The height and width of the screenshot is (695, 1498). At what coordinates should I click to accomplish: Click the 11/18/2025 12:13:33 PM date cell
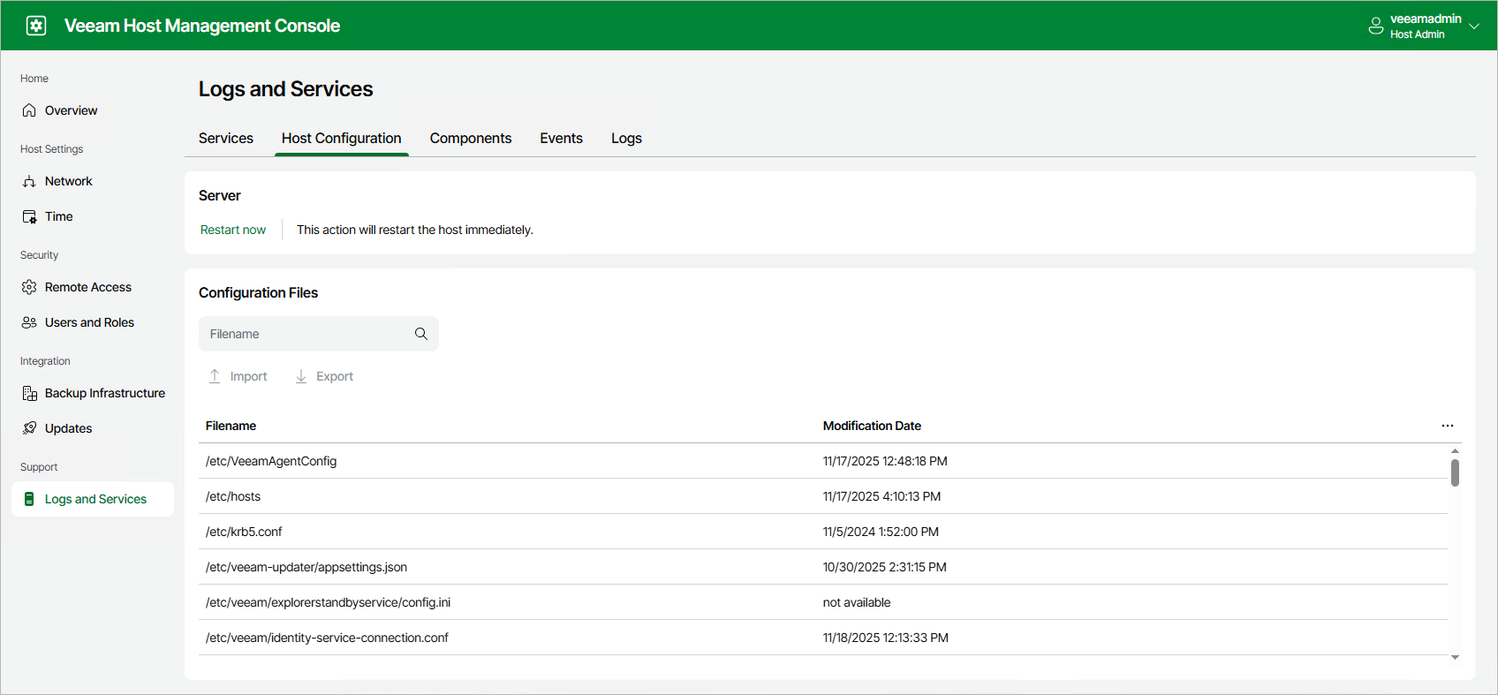tap(886, 638)
